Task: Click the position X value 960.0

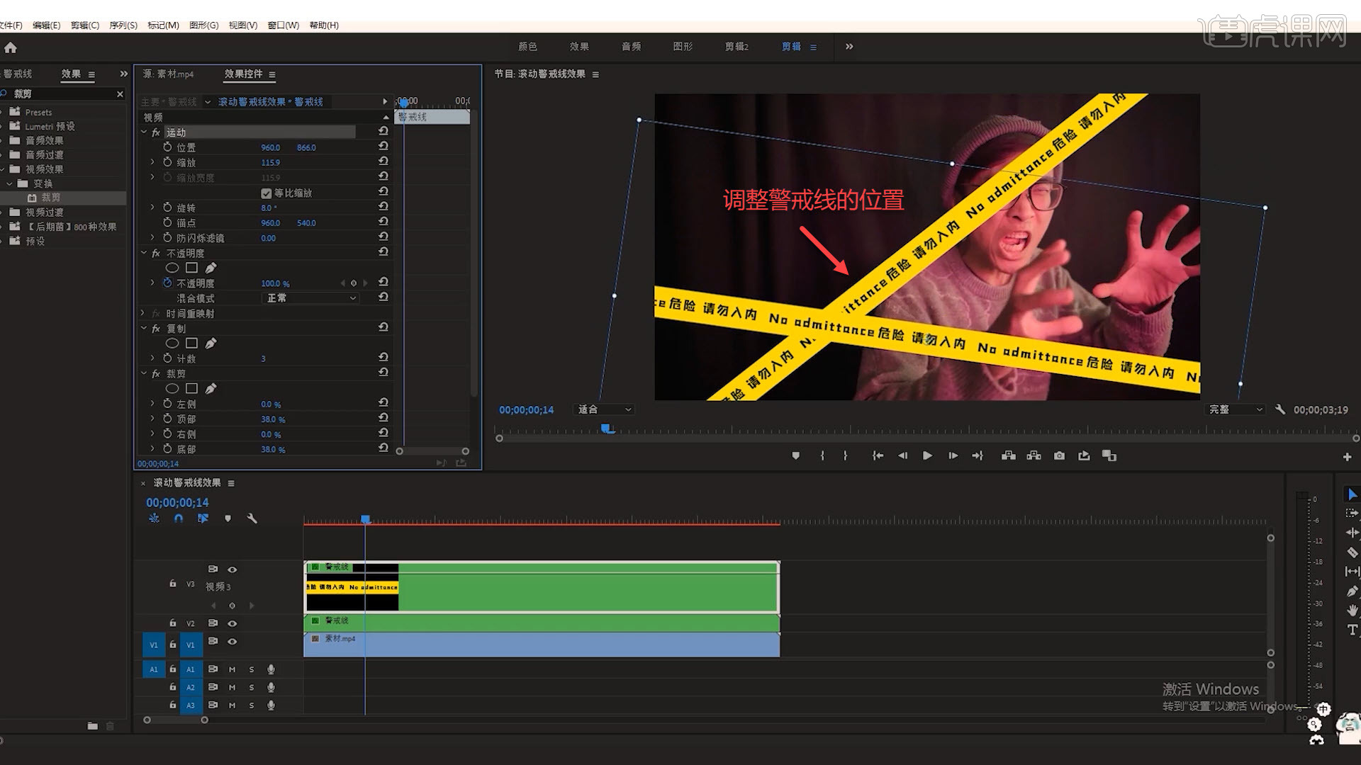Action: point(270,147)
